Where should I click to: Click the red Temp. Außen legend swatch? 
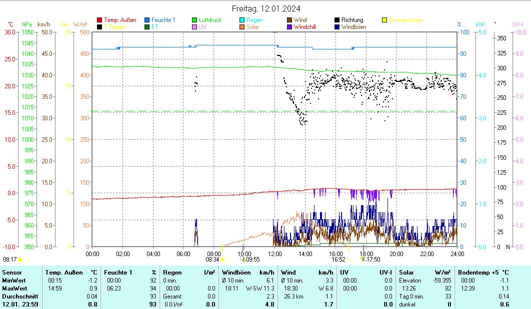[99, 20]
